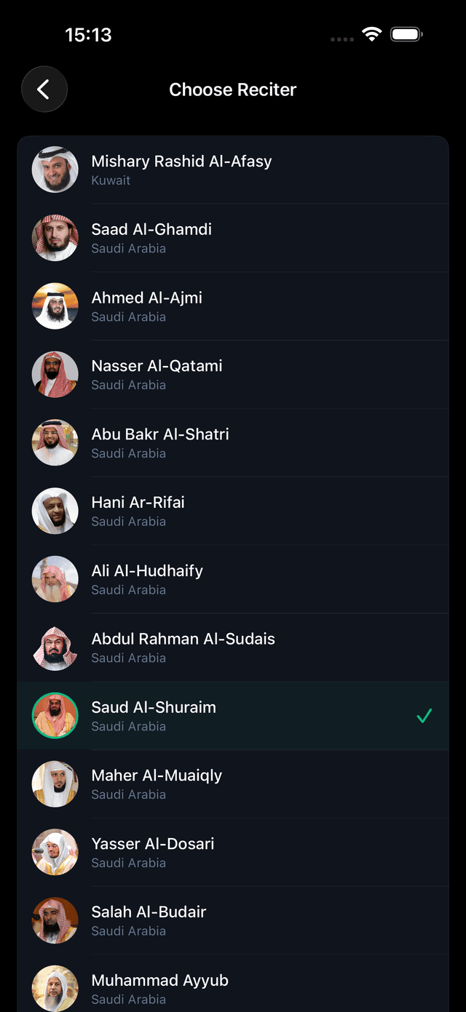Select Yasser Al-Dosari as reciter
The height and width of the screenshot is (1012, 466).
click(233, 852)
